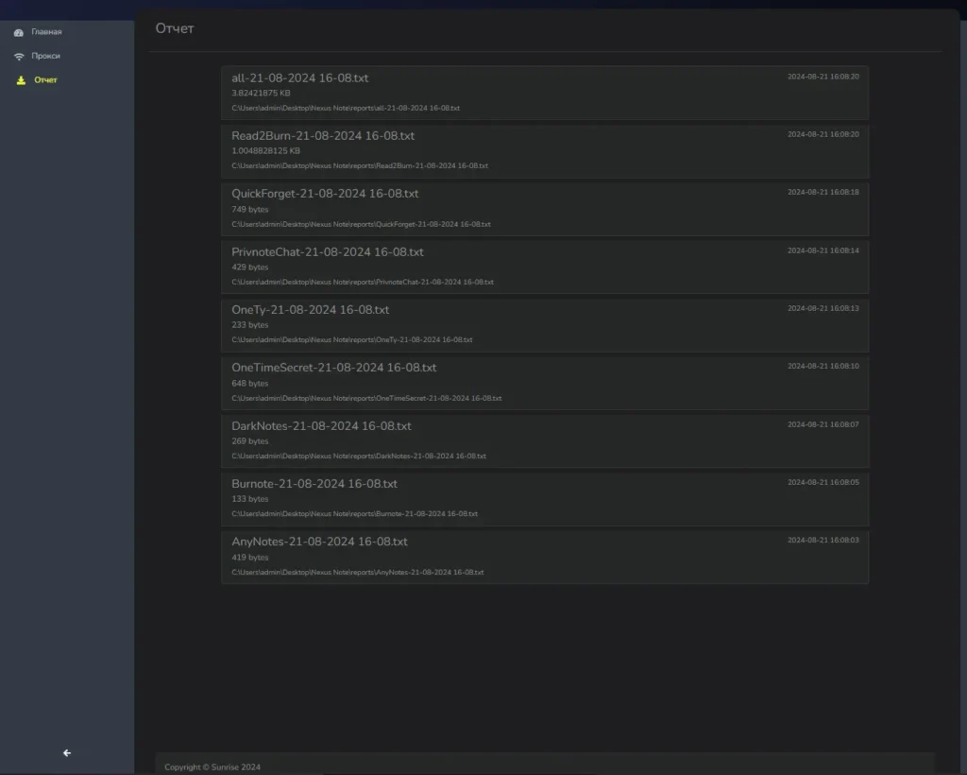Click the PrivnoteChat report entry

point(328,251)
